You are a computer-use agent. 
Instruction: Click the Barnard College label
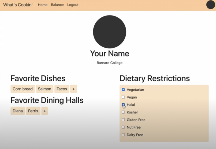[110, 63]
